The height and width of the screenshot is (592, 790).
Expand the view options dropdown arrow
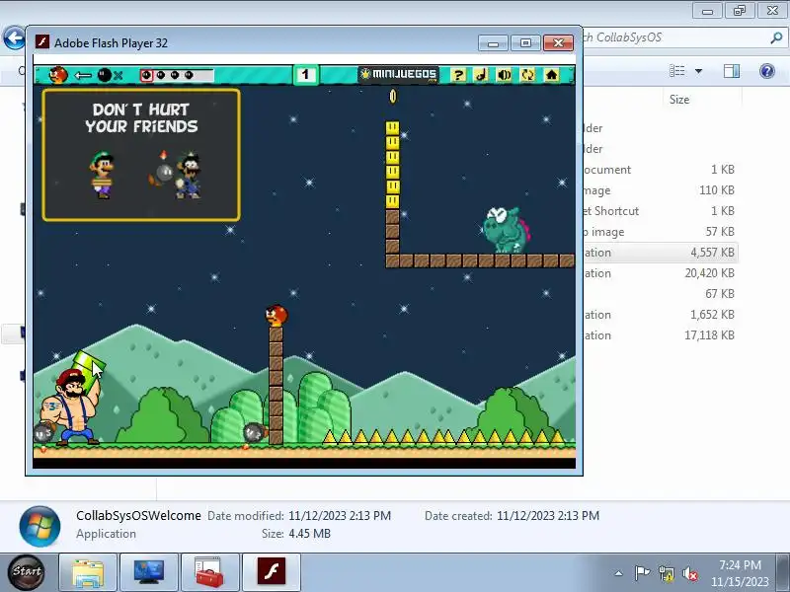699,71
